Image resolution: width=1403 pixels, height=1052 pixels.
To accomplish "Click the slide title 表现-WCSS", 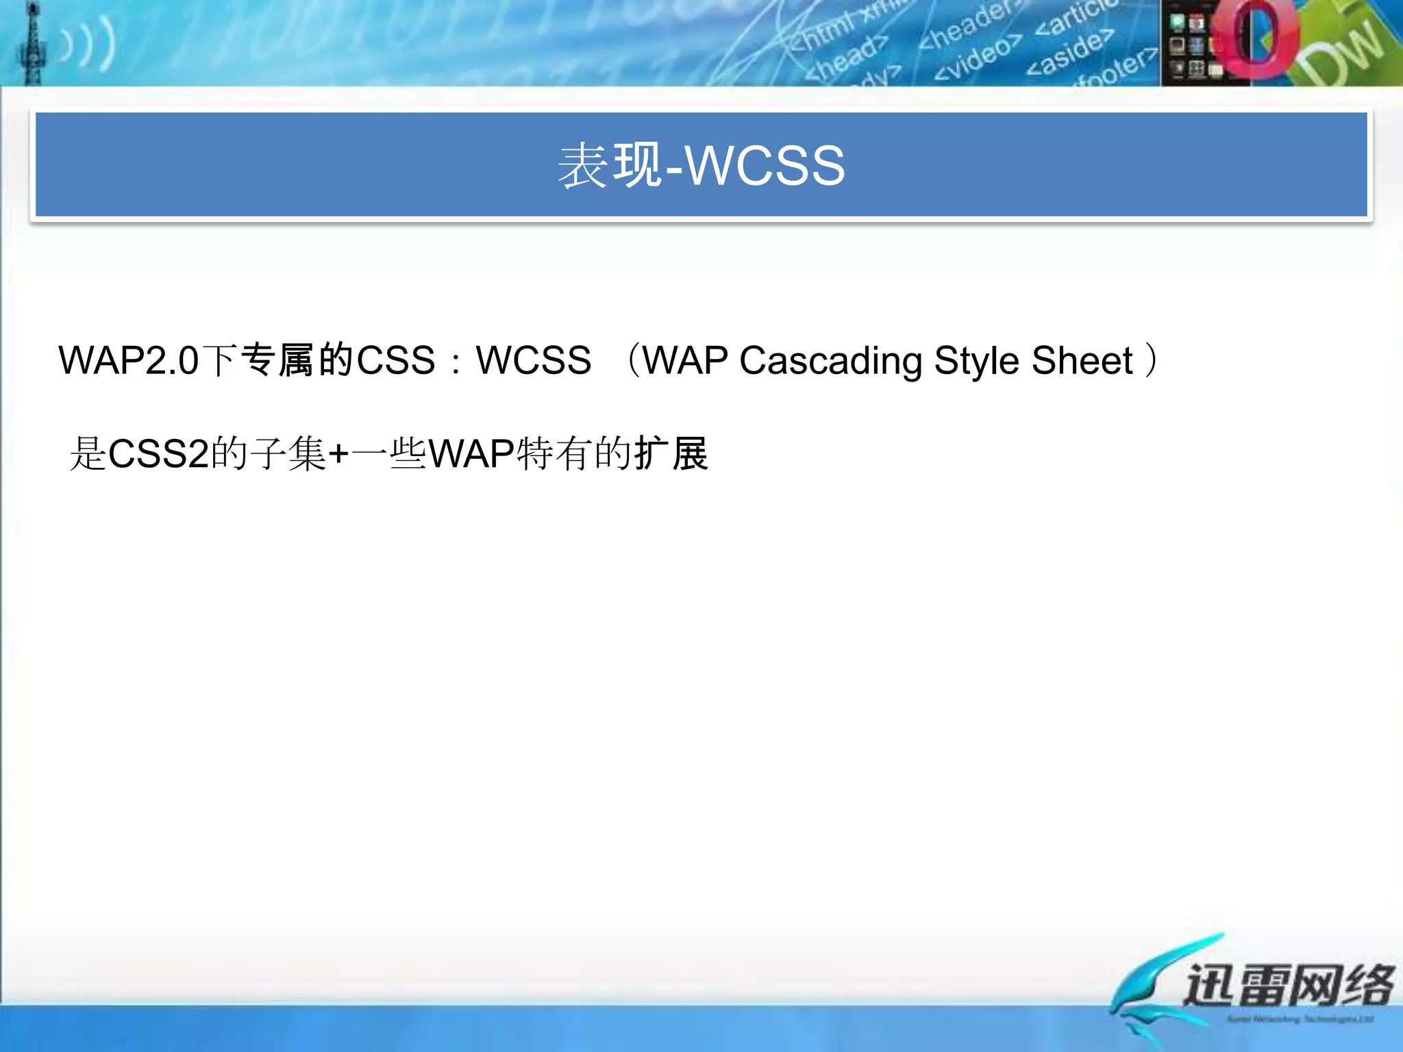I will pos(701,165).
